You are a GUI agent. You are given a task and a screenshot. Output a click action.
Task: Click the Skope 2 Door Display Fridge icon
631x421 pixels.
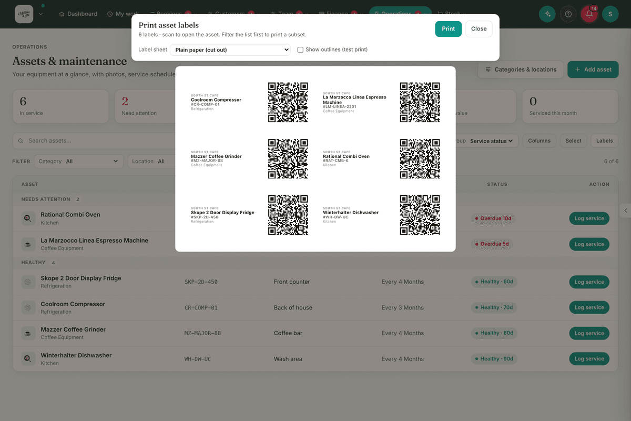click(28, 282)
